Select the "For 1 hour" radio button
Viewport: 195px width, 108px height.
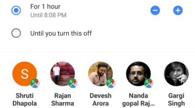[x=16, y=10]
